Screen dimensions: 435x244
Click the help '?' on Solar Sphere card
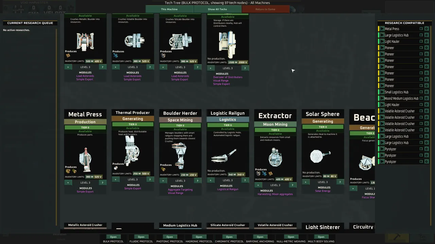click(x=340, y=182)
